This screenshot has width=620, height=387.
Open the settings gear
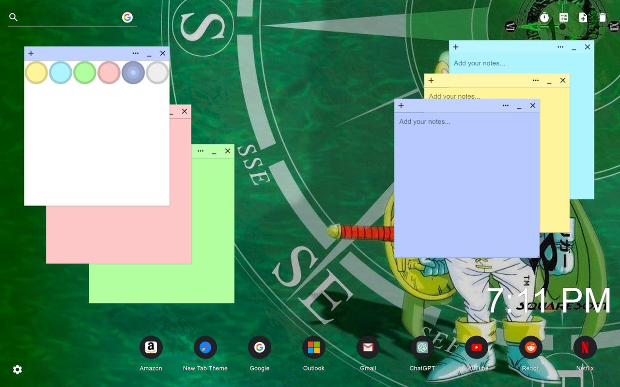point(17,370)
